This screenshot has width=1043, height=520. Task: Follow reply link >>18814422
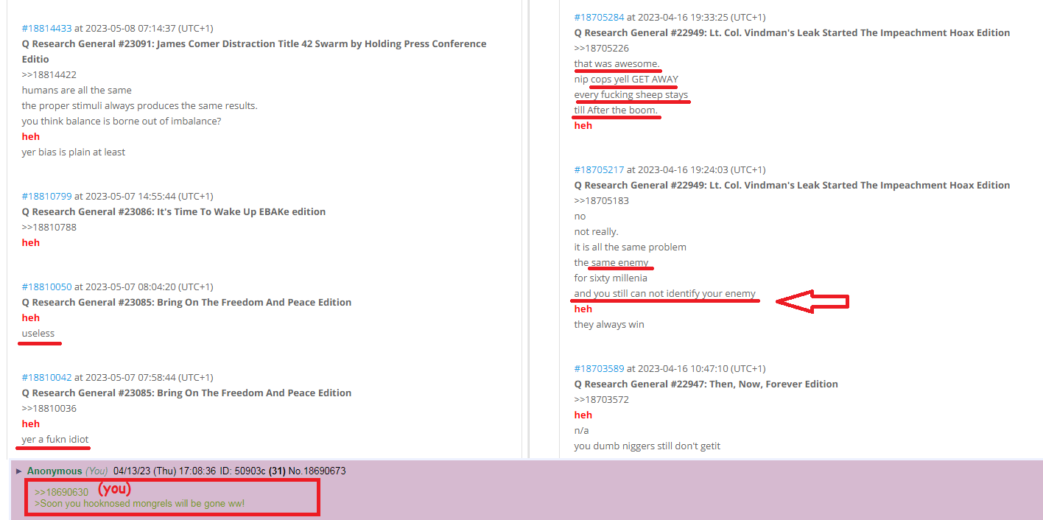[x=49, y=75]
